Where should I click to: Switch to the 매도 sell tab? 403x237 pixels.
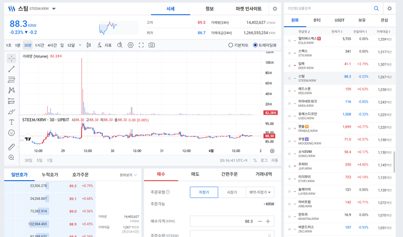pos(195,174)
